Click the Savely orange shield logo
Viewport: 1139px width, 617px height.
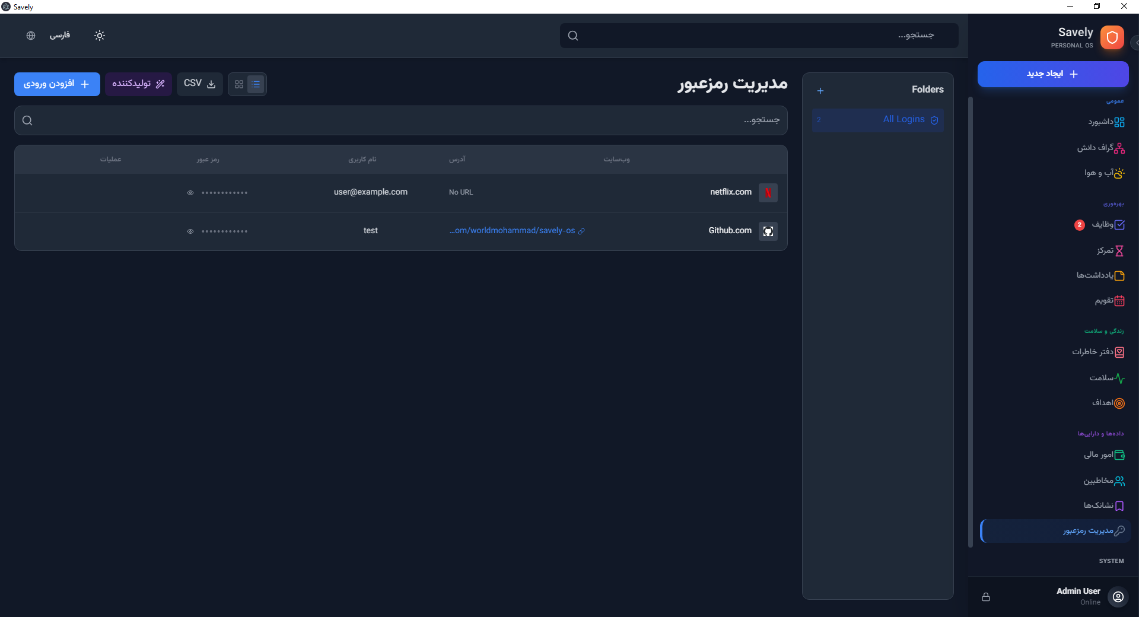click(1112, 37)
